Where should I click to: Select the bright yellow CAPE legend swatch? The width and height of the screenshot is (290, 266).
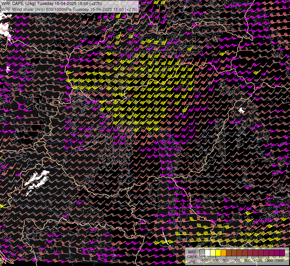point(218,253)
